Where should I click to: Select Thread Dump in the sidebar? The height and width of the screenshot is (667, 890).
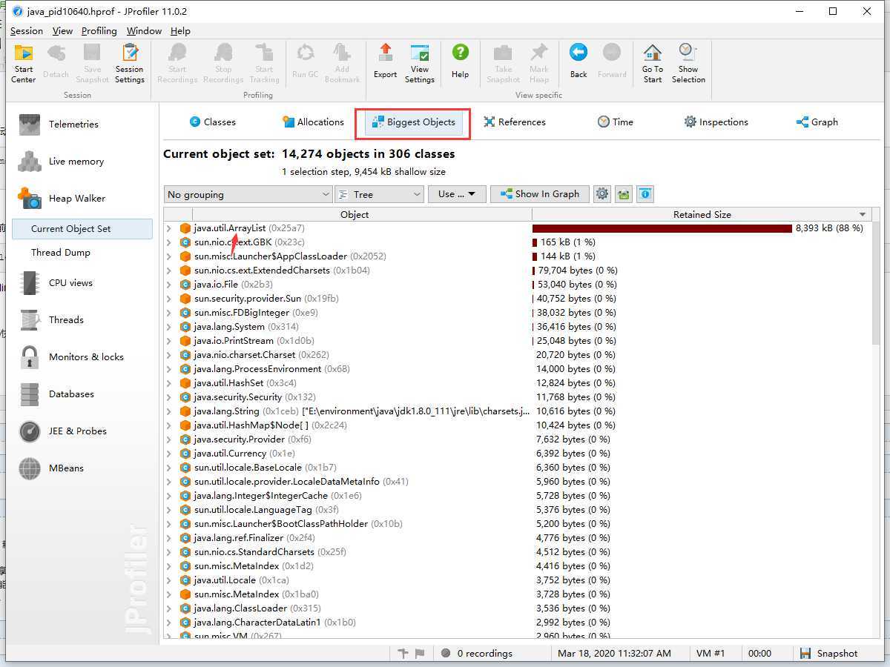(x=61, y=253)
